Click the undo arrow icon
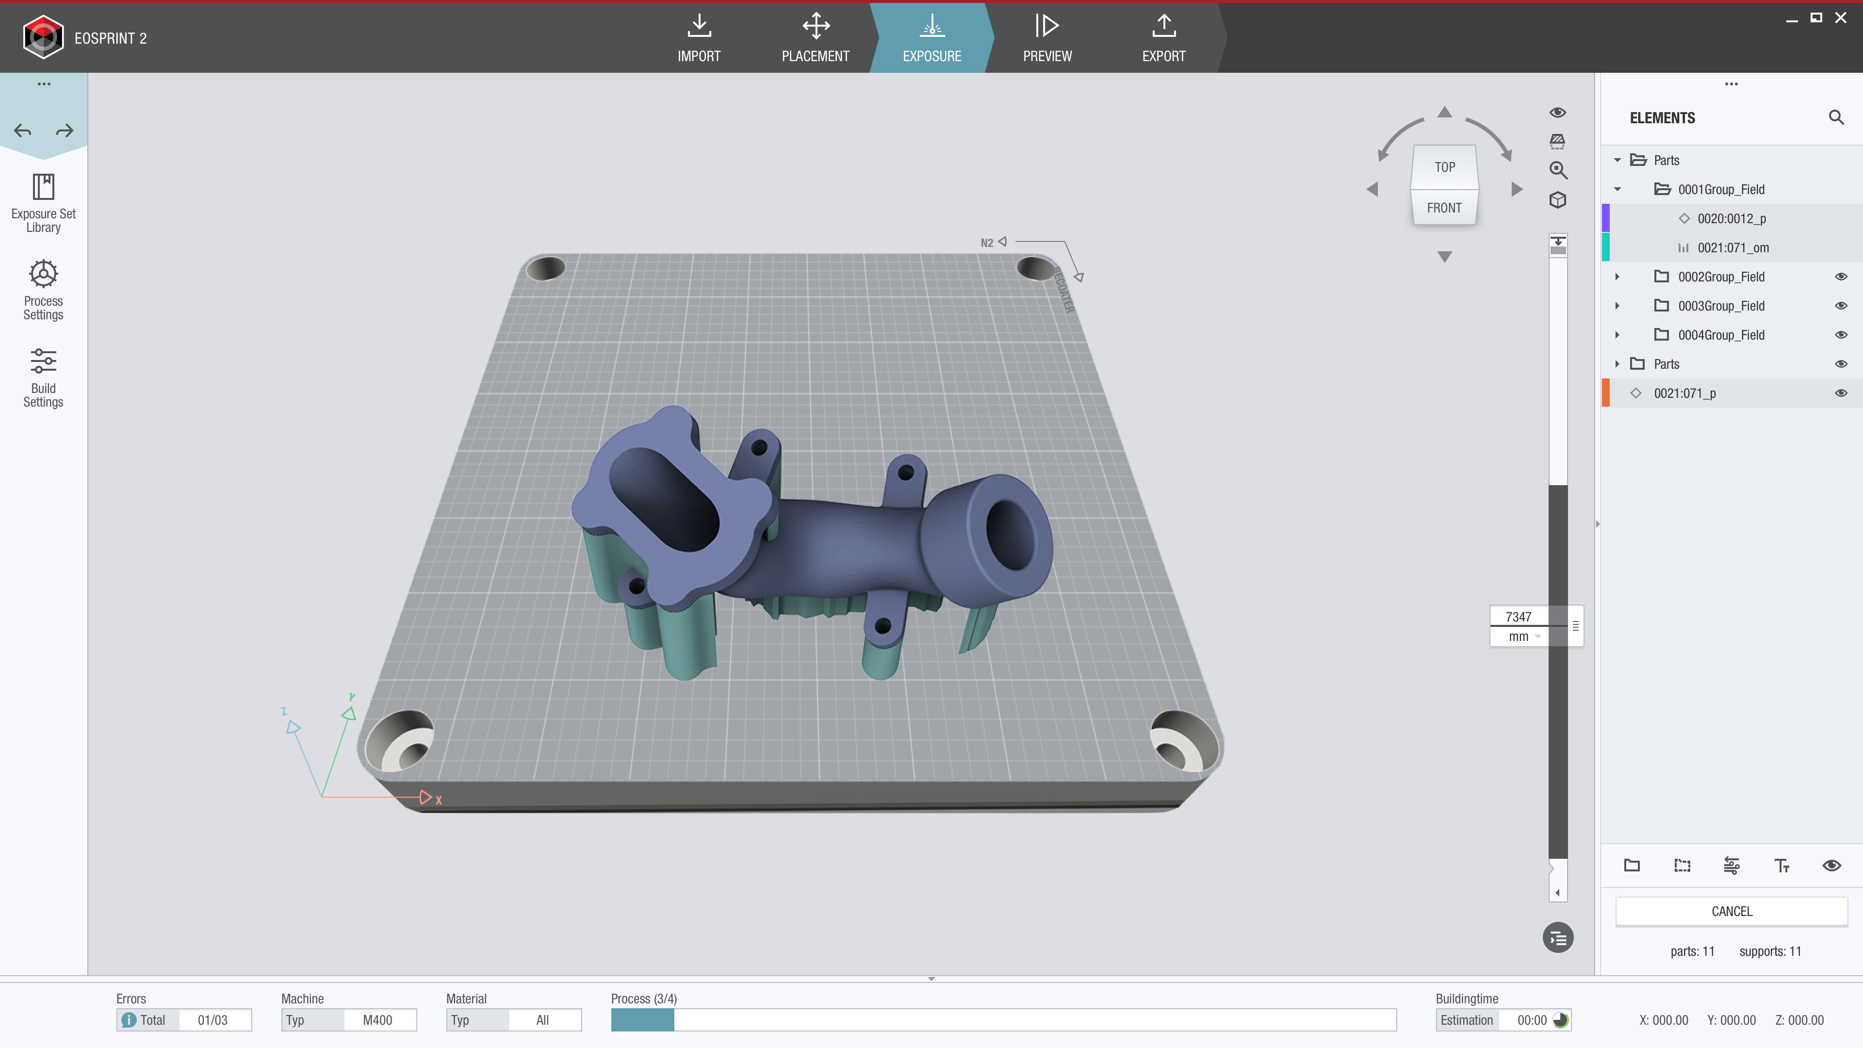The image size is (1863, 1048). [x=23, y=131]
